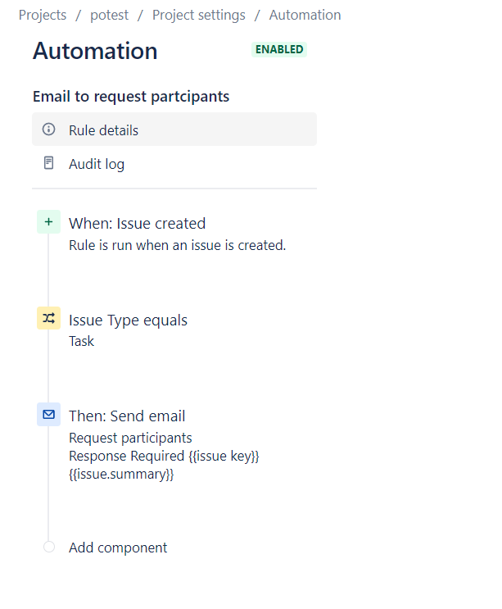Click the Automation breadcrumb link

(305, 15)
